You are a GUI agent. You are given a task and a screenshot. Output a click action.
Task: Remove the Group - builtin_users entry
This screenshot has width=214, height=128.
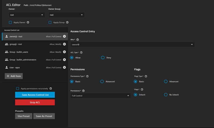tap(64, 52)
